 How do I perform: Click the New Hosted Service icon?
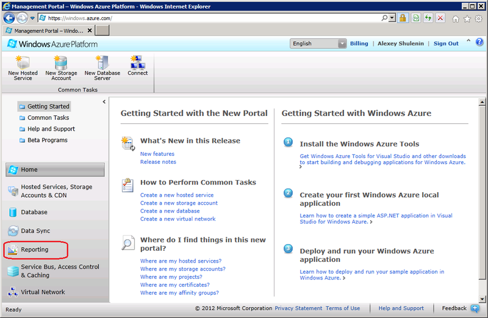pyautogui.click(x=23, y=62)
